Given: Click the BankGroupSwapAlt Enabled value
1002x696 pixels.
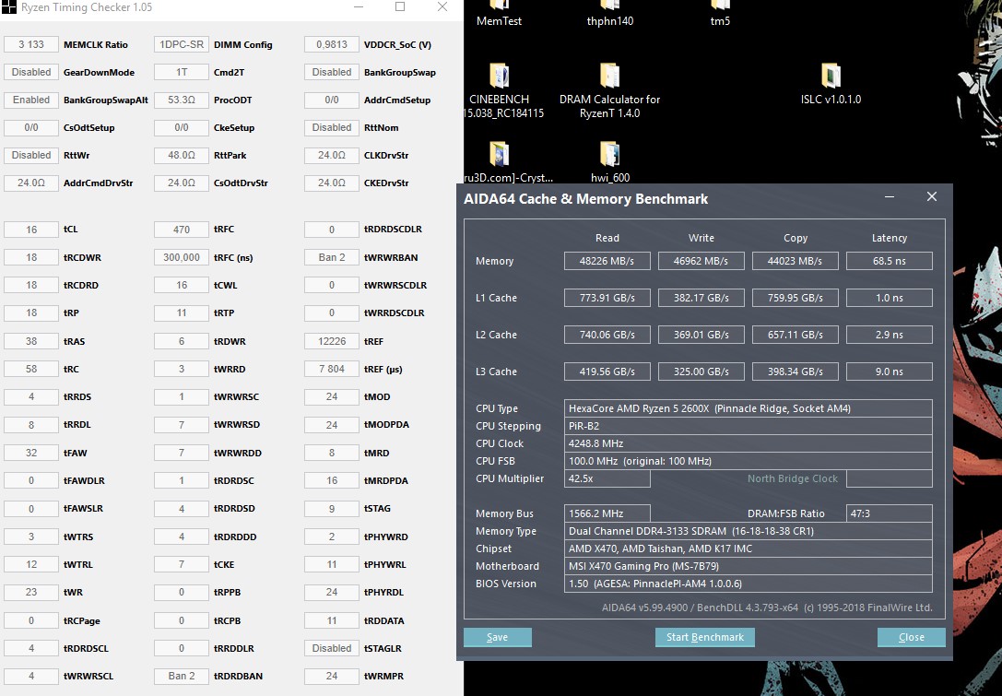Looking at the screenshot, I should pyautogui.click(x=31, y=100).
